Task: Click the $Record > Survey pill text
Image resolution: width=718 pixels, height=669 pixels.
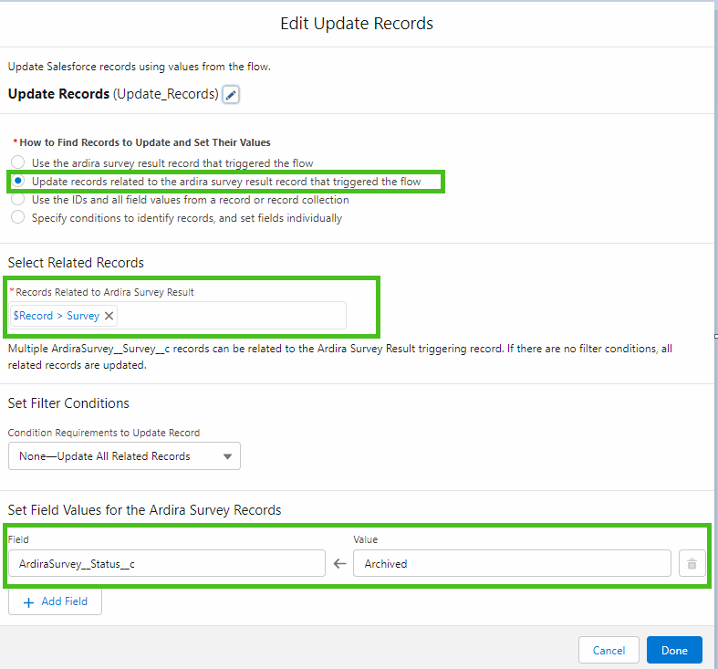Action: (56, 316)
